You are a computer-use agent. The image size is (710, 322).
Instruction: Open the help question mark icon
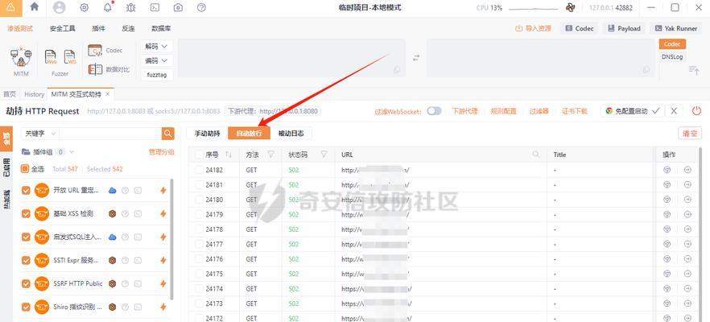pos(202,8)
